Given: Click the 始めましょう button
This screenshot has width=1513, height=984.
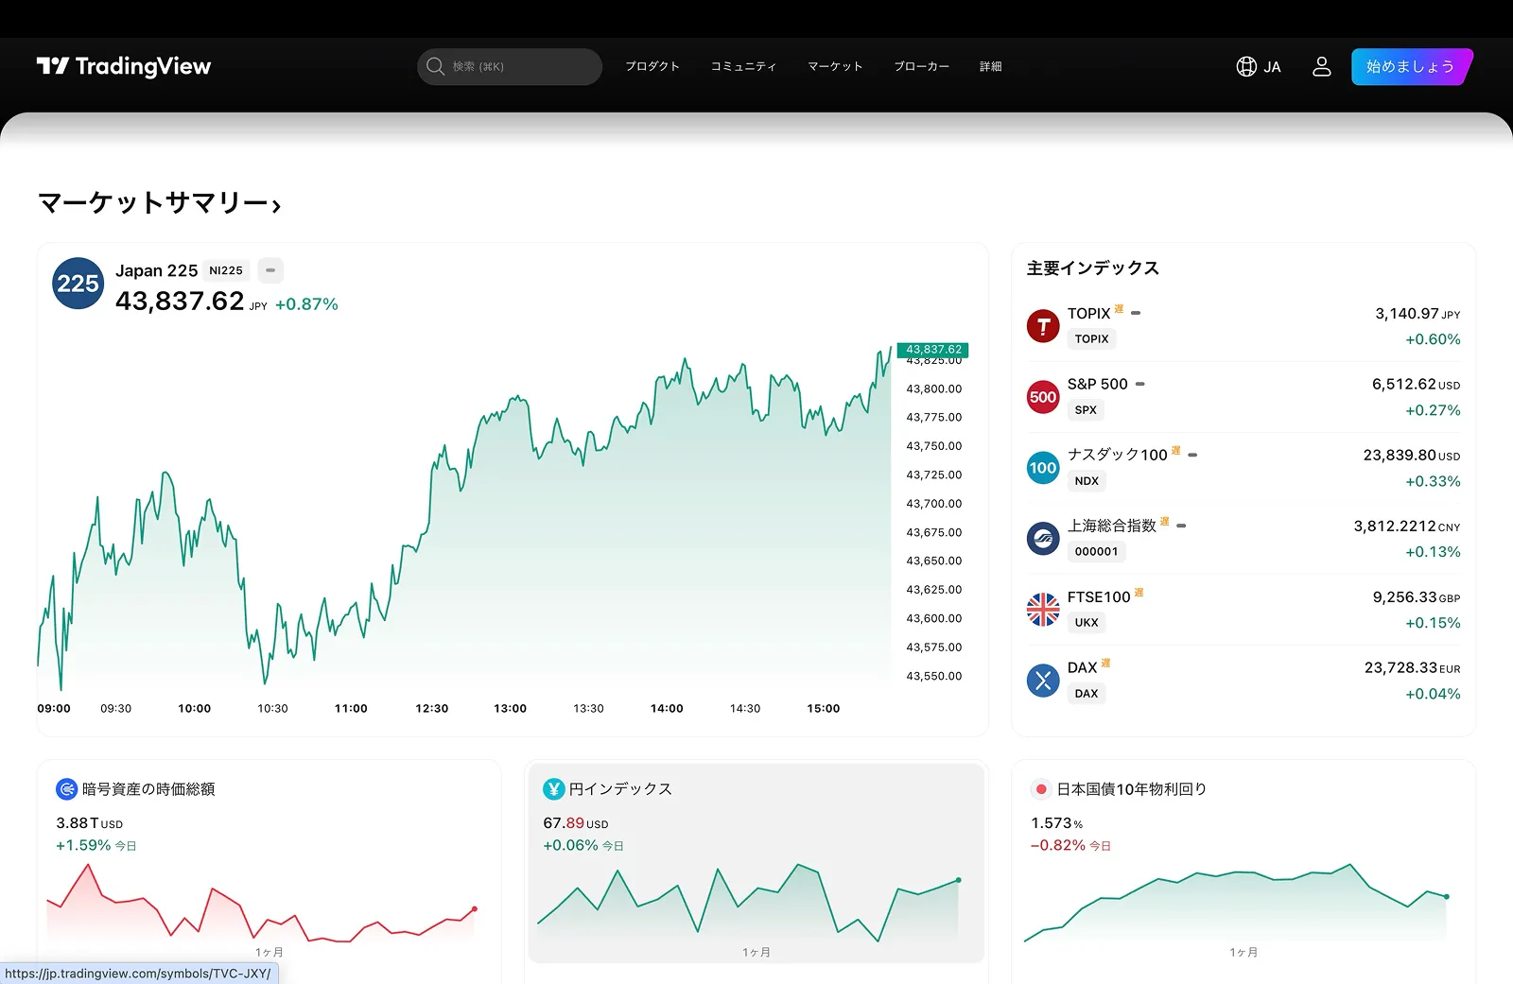Looking at the screenshot, I should 1411,66.
